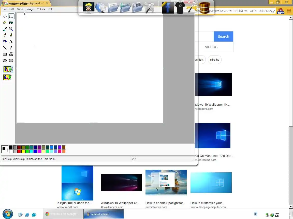293x219 pixels.
Task: Click the EN language indicator in tray
Action: coord(256,214)
